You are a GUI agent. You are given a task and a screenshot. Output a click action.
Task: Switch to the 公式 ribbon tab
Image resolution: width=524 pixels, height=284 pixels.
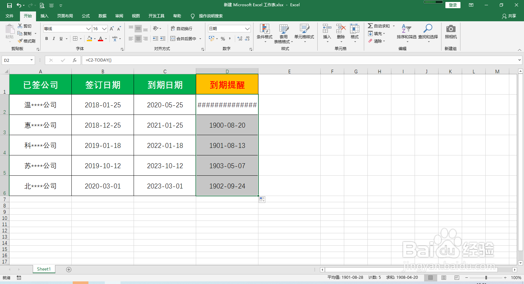click(x=86, y=16)
